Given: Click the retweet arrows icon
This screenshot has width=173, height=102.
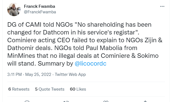Looking at the screenshot, I should [x=66, y=101].
